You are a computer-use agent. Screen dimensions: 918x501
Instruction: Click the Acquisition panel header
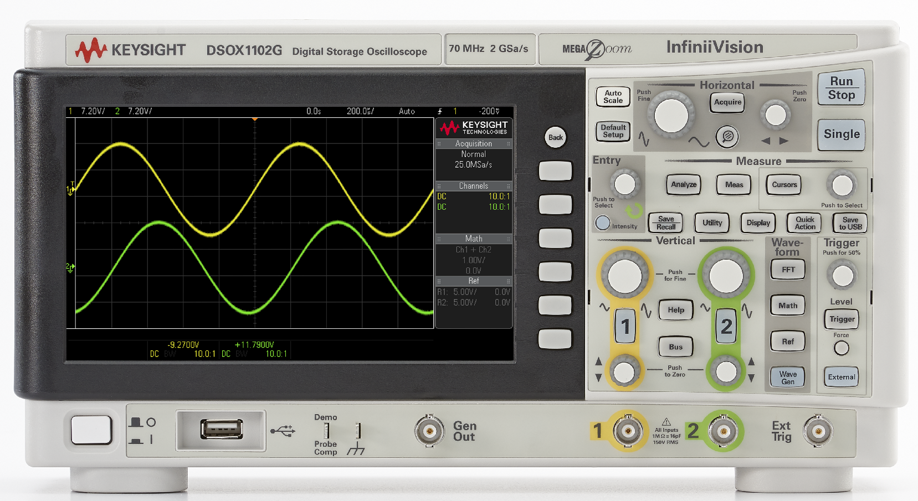tap(474, 143)
